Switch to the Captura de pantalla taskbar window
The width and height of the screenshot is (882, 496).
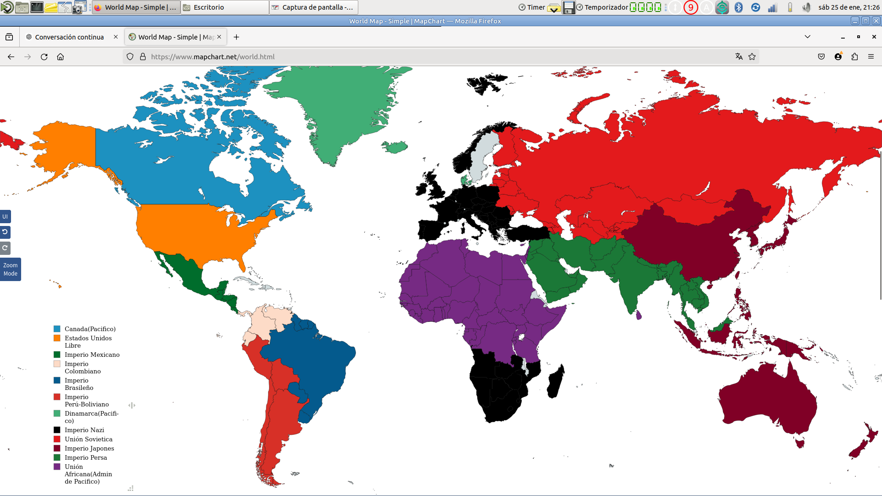pyautogui.click(x=313, y=7)
